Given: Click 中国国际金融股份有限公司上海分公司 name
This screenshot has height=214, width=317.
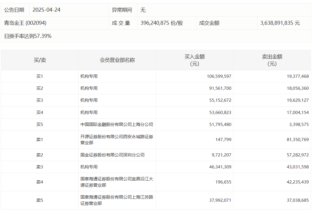Looking at the screenshot, I should pyautogui.click(x=117, y=125).
